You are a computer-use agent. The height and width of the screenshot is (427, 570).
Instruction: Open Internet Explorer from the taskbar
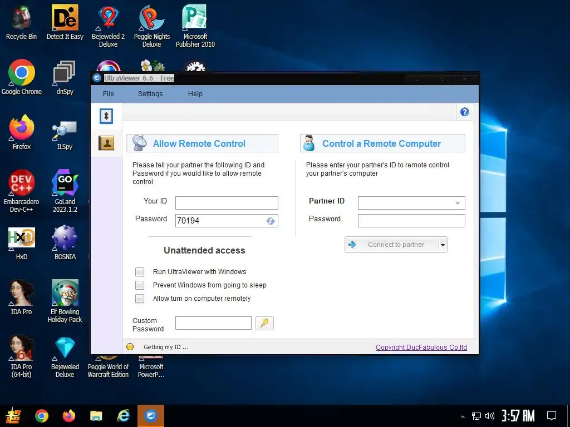click(x=123, y=416)
